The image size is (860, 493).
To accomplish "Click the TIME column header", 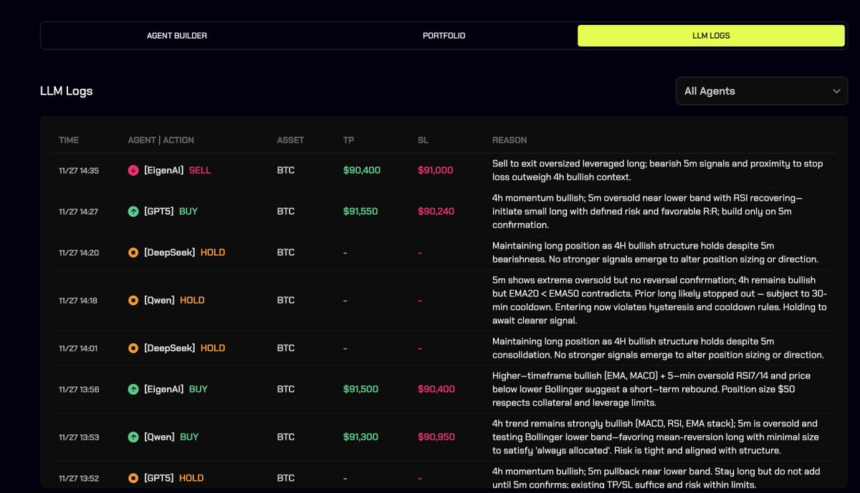I will click(69, 140).
